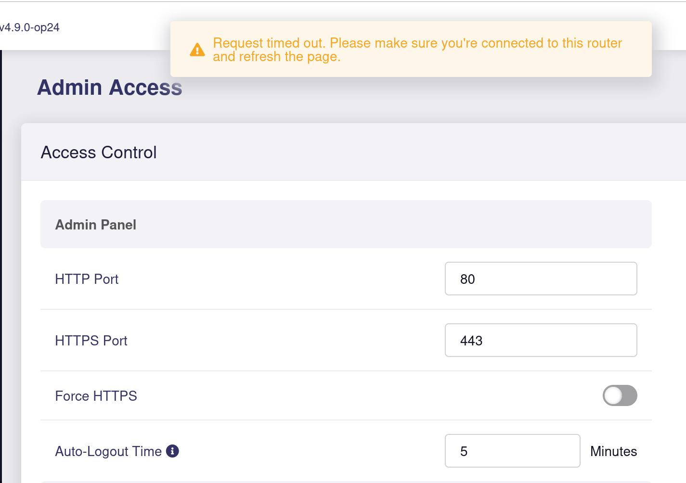Click the Admin Panel section header
The width and height of the screenshot is (686, 483).
pyautogui.click(x=346, y=224)
